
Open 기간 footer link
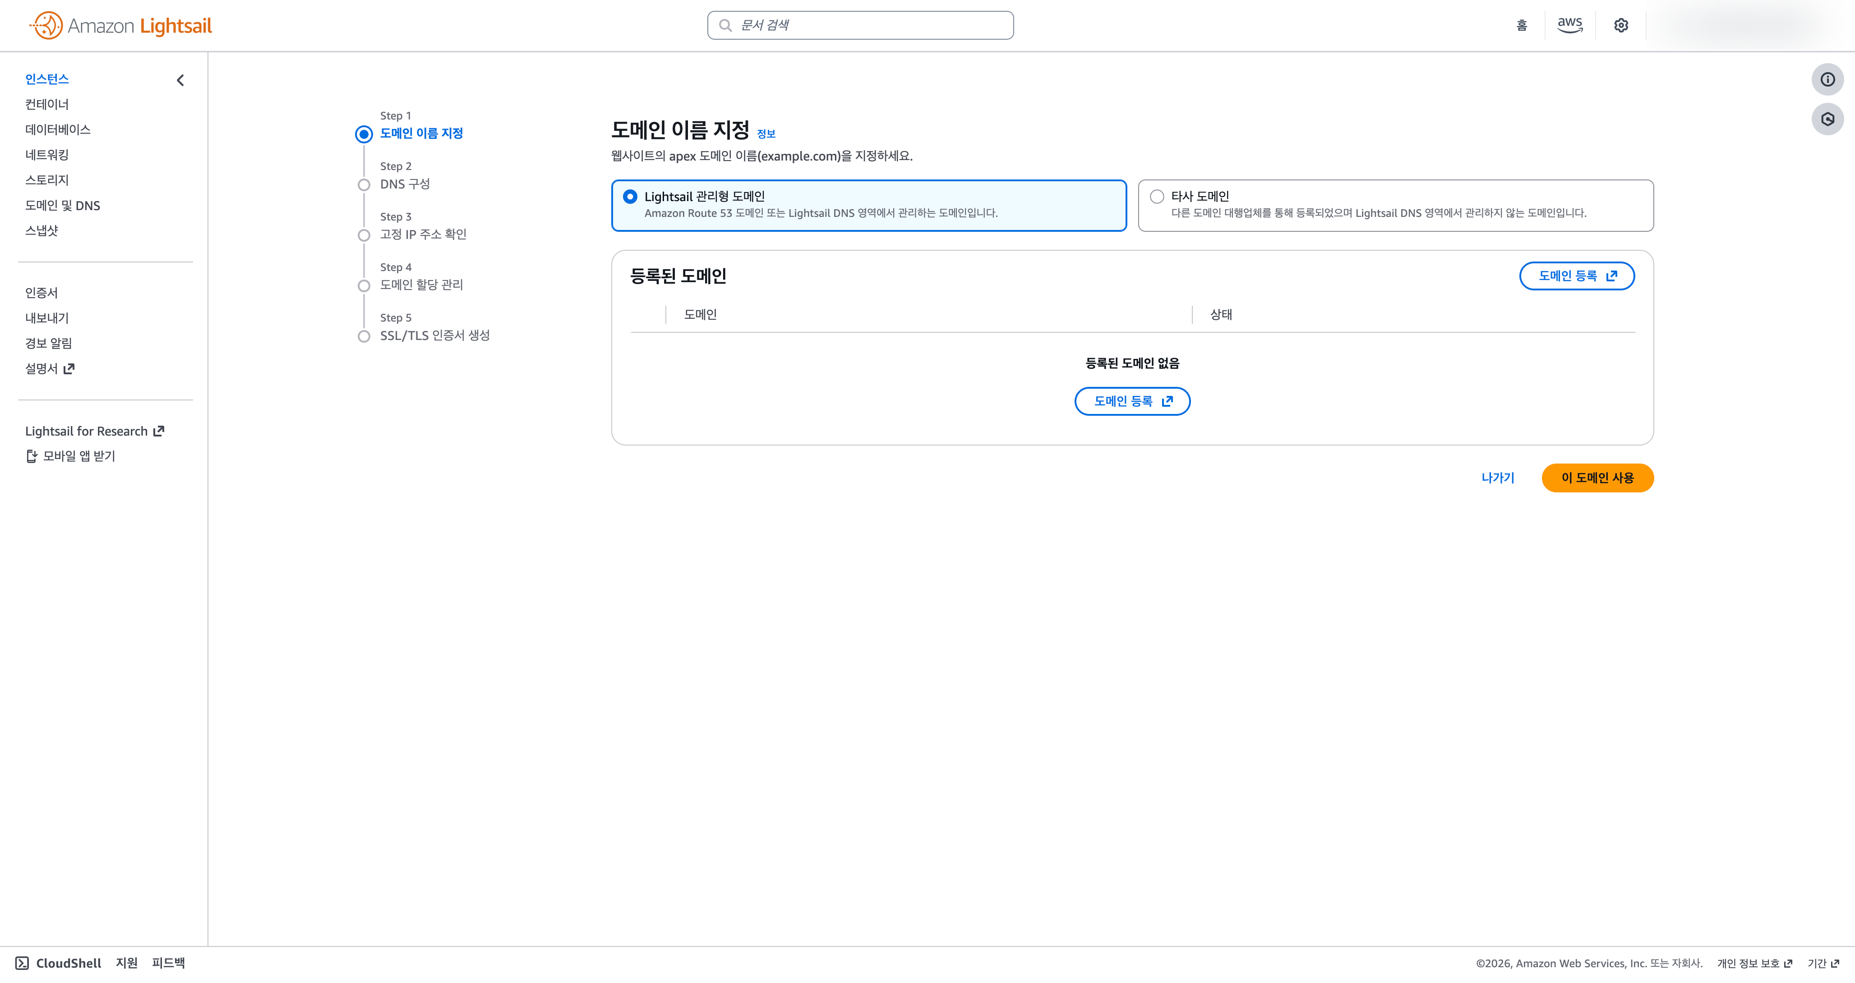pos(1823,964)
